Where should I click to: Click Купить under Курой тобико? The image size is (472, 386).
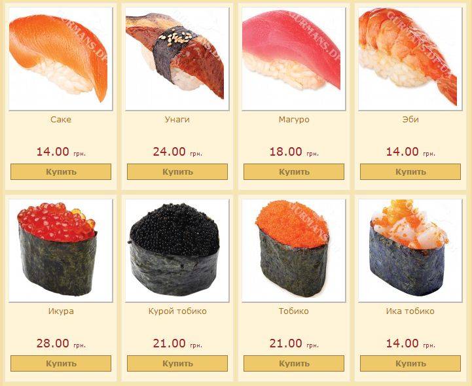coord(177,364)
